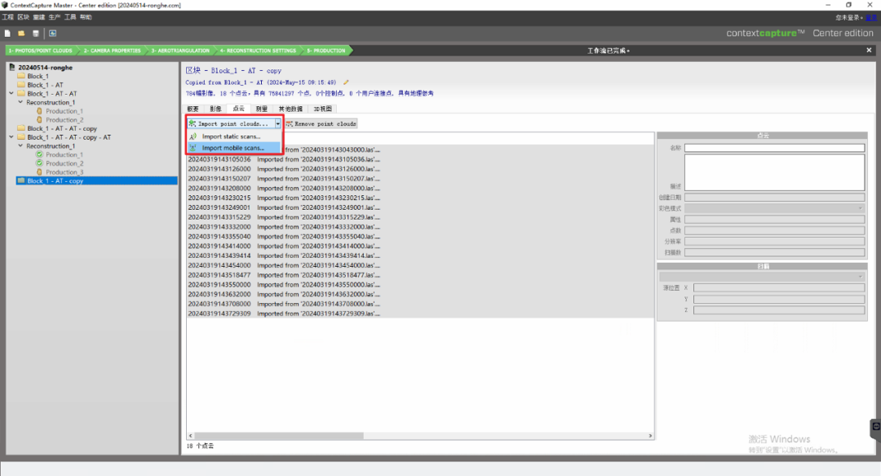Screen dimensions: 881x476
Task: Choose Import static scans menu entry
Action: click(x=234, y=136)
